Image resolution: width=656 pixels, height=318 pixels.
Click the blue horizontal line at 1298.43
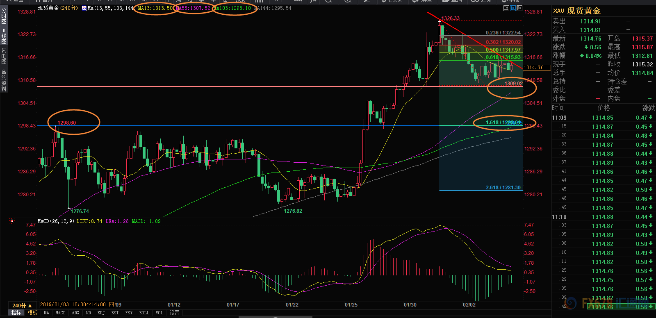coord(246,126)
